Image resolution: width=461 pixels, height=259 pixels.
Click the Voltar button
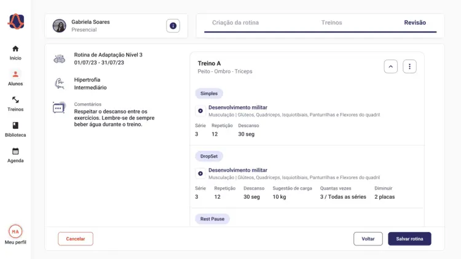(368, 239)
